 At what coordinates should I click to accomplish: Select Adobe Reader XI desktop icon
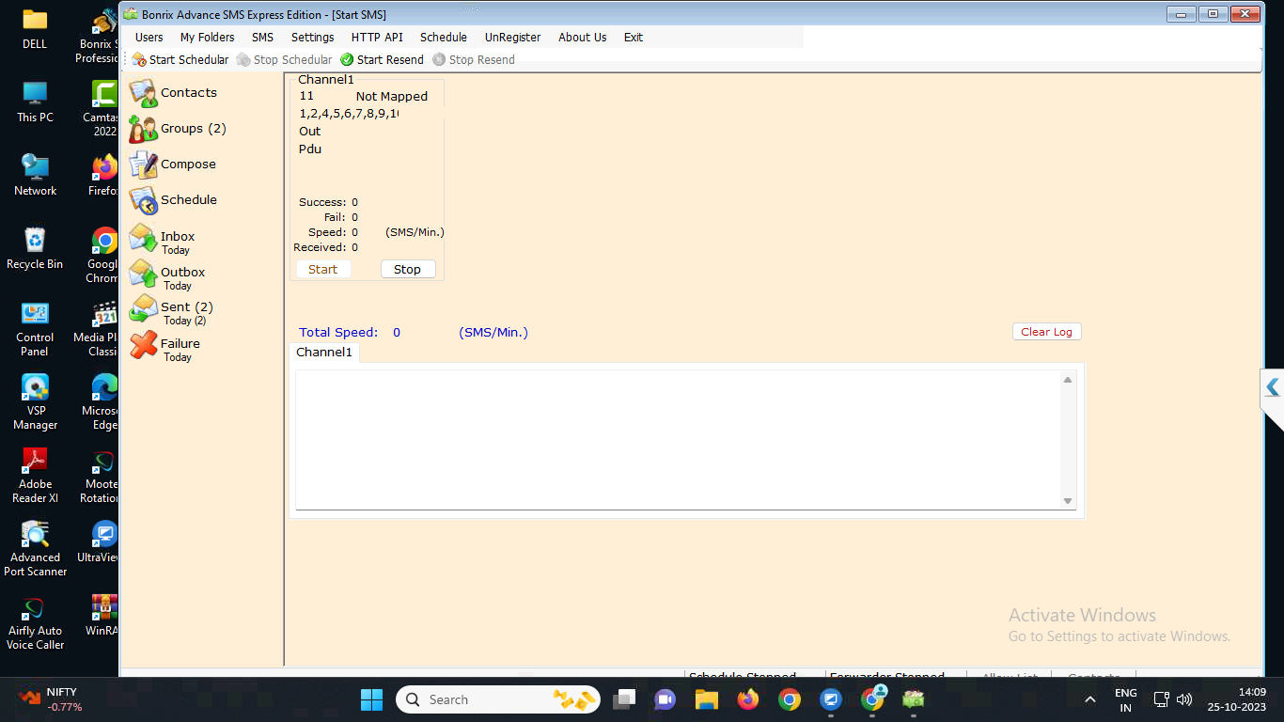35,476
